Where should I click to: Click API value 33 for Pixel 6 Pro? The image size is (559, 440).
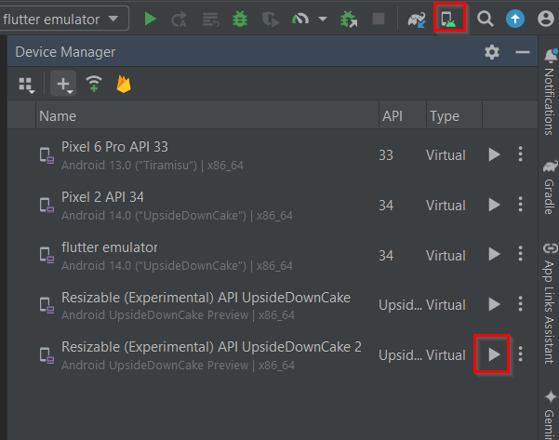[386, 155]
